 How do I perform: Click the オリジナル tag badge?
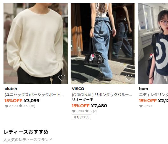click(x=81, y=117)
